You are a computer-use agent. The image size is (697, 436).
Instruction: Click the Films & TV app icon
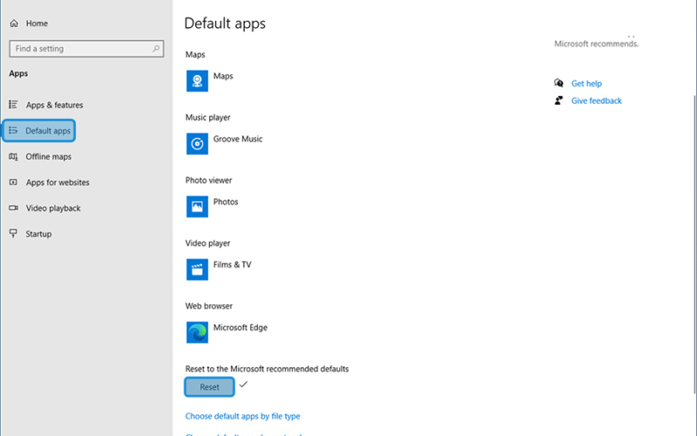(197, 269)
